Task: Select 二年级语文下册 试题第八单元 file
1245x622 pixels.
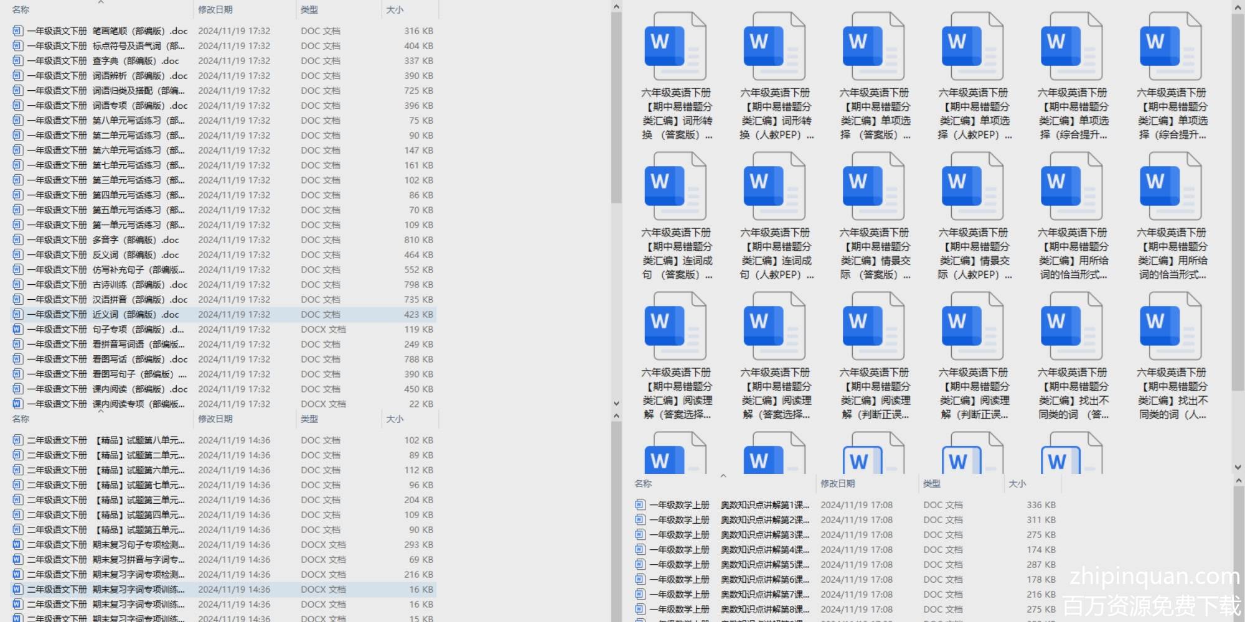Action: [106, 440]
